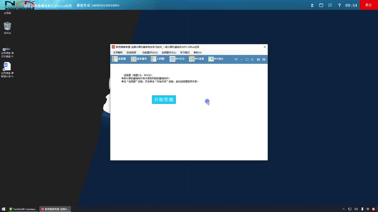Switch to 新思路等考通 taskbar item
This screenshot has width=378, height=212.
pyautogui.click(x=55, y=209)
